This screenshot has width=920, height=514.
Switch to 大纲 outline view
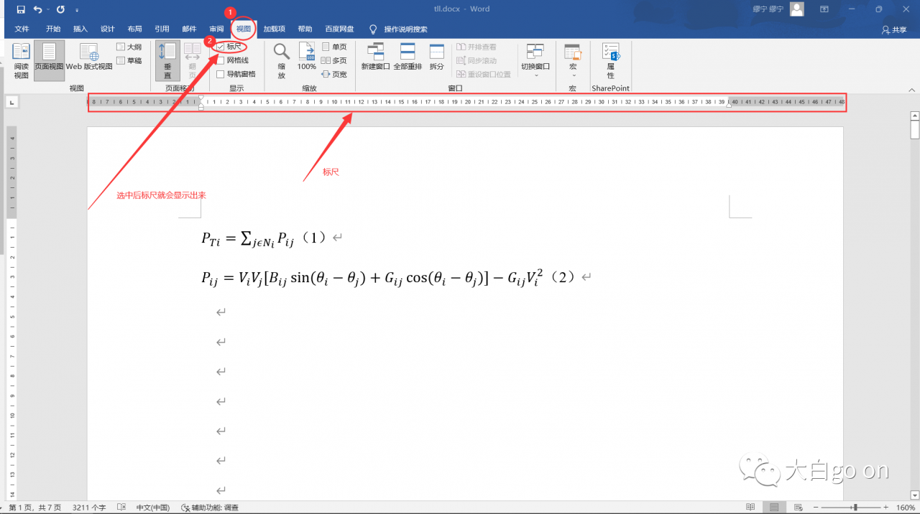click(130, 47)
